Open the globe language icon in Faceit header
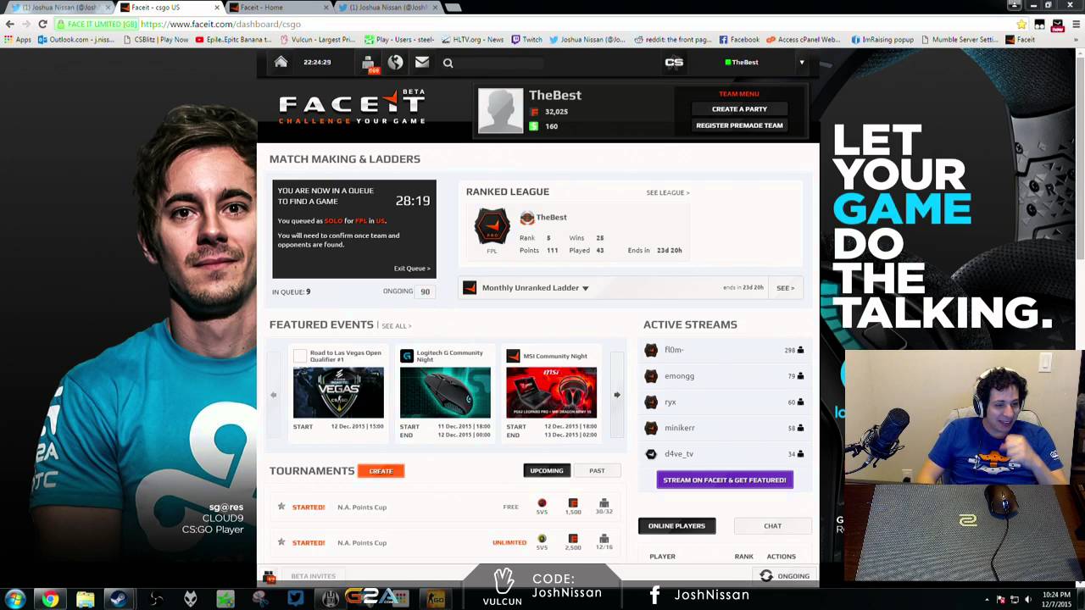This screenshot has height=610, width=1085. click(x=395, y=62)
